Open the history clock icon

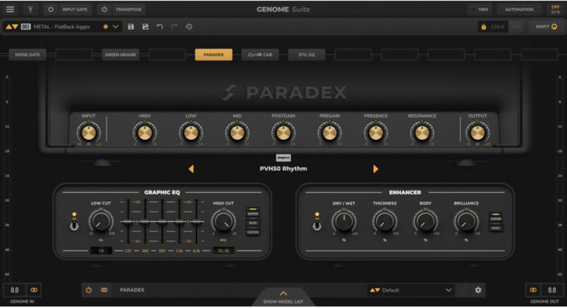click(x=189, y=27)
